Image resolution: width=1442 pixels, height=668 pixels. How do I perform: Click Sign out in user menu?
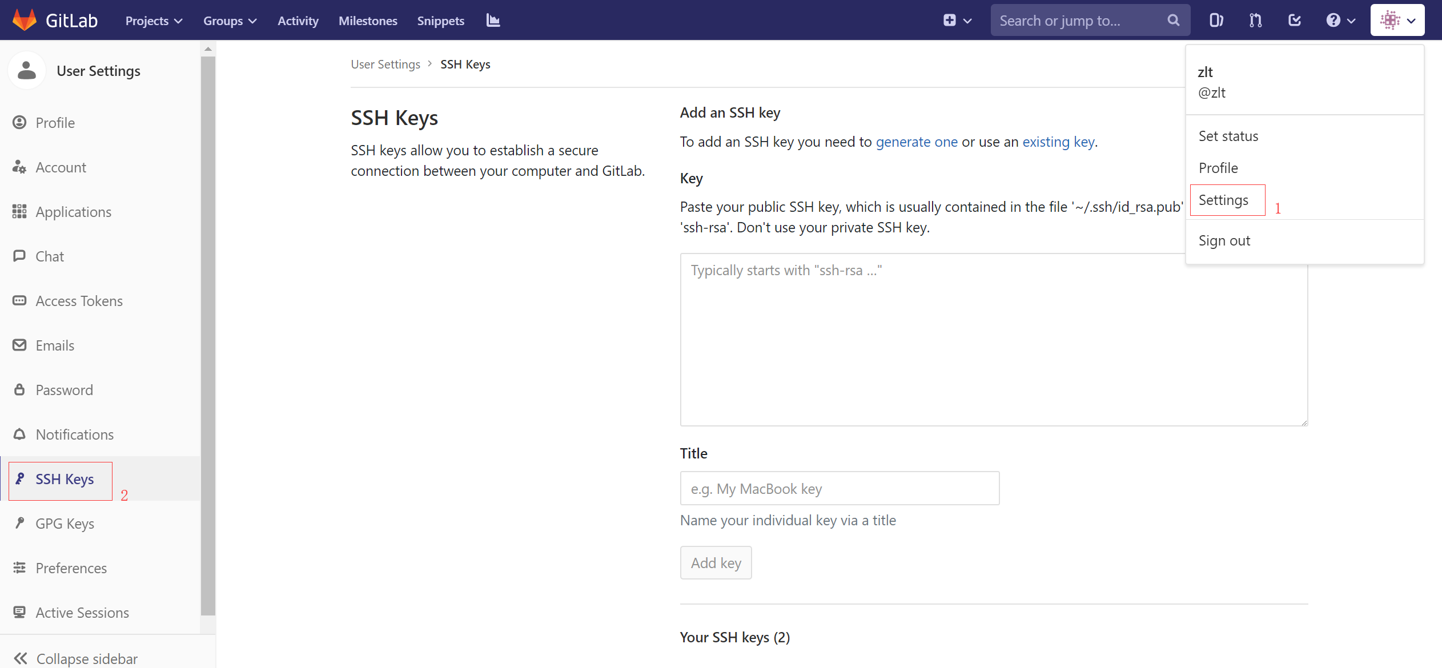[x=1224, y=240]
